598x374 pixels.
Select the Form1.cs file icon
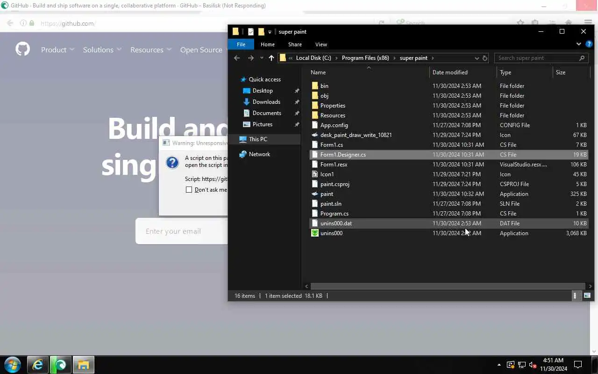(315, 144)
